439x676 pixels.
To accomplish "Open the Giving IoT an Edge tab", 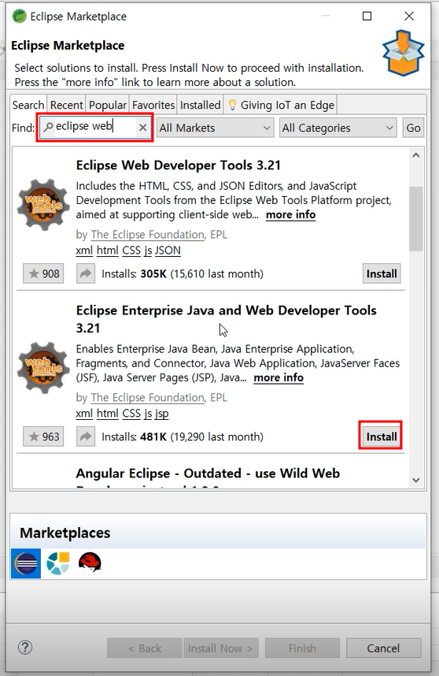I will [x=281, y=105].
